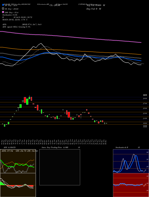Click the empty Intra Day Trading Price box

coord(60,167)
